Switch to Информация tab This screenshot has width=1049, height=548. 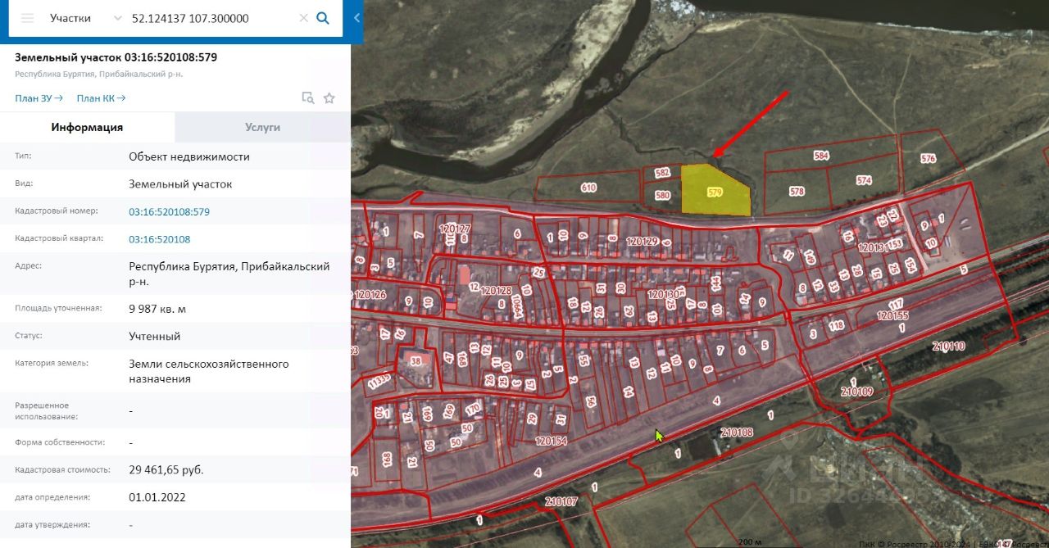[x=87, y=127]
